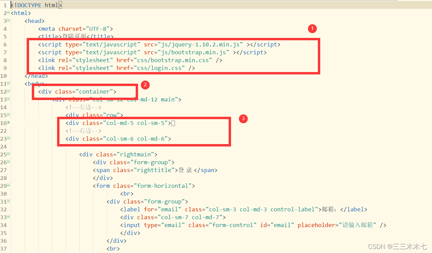Image resolution: width=432 pixels, height=253 pixels.
Task: Click the DOCTYPE html declaration on line 1
Action: [36, 5]
